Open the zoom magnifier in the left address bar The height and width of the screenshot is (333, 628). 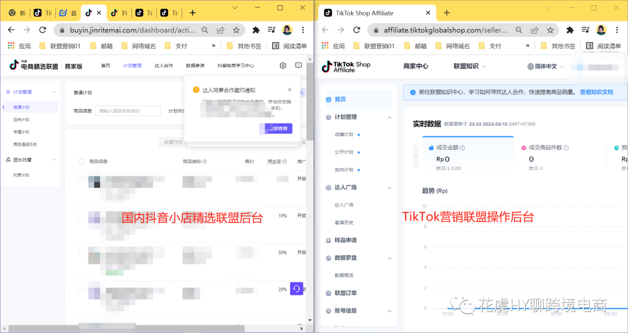(205, 30)
